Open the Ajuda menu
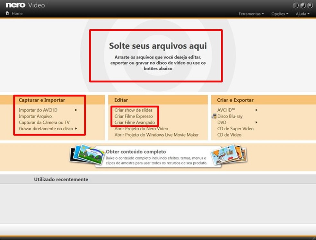Screen dimensions: 316x240 302,14
